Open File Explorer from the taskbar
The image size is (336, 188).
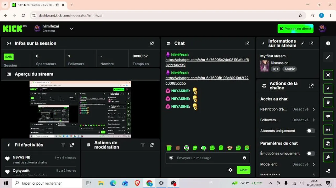(101, 183)
